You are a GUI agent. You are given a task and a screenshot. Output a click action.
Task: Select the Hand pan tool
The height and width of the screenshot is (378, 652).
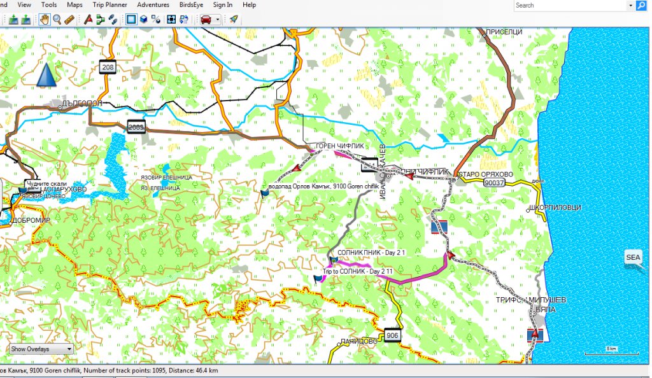pos(45,19)
